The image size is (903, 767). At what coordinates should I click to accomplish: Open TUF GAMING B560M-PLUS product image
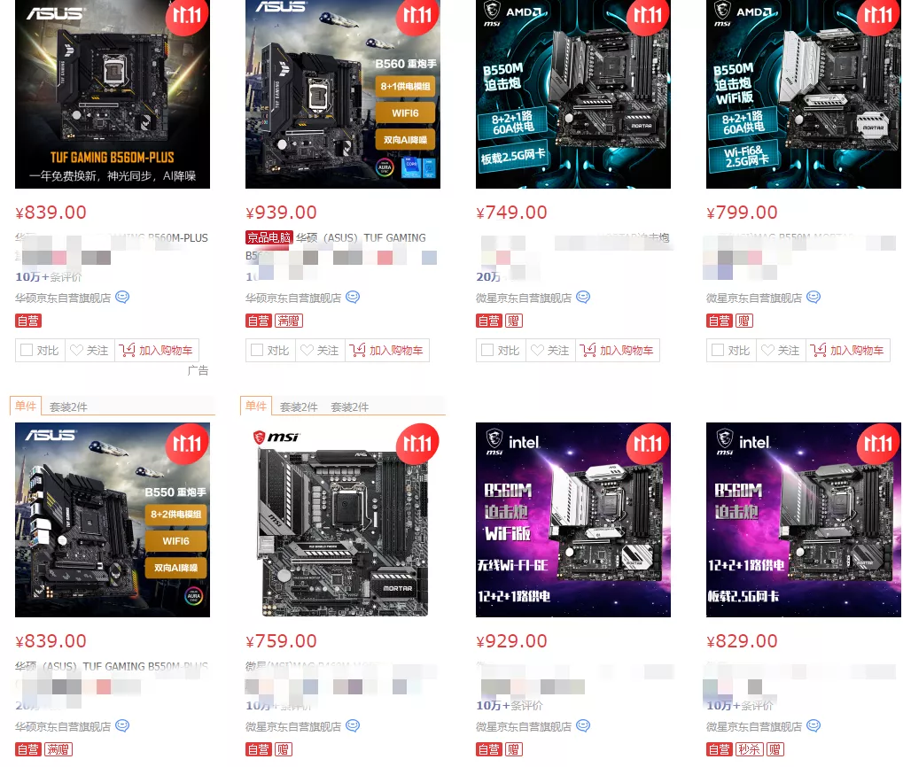click(x=113, y=92)
